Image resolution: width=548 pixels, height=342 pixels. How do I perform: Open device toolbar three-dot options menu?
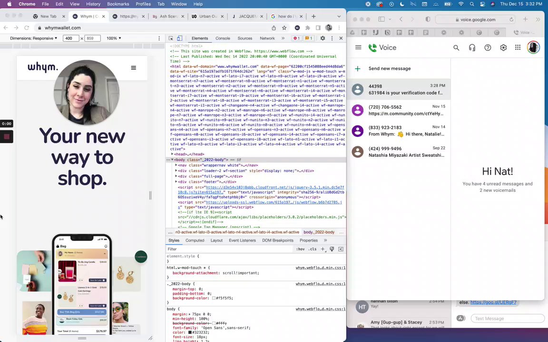click(159, 38)
